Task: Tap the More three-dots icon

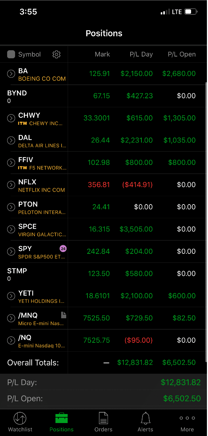Action: (x=187, y=418)
